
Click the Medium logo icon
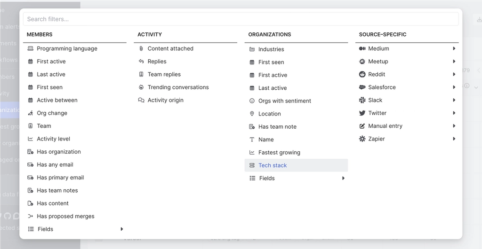(362, 48)
